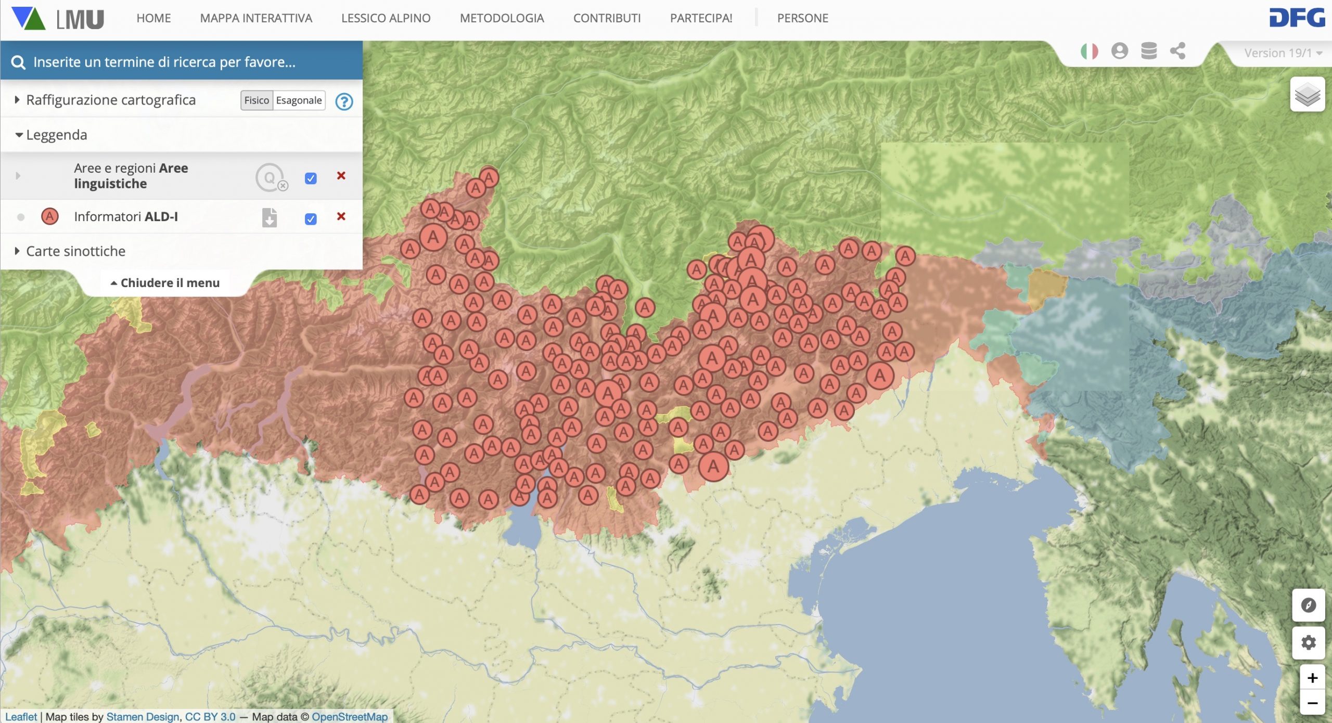Open the user account icon
The image size is (1332, 723).
[x=1119, y=51]
